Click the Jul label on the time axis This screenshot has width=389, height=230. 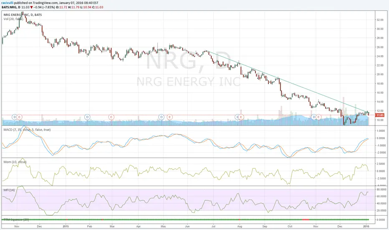click(x=213, y=226)
